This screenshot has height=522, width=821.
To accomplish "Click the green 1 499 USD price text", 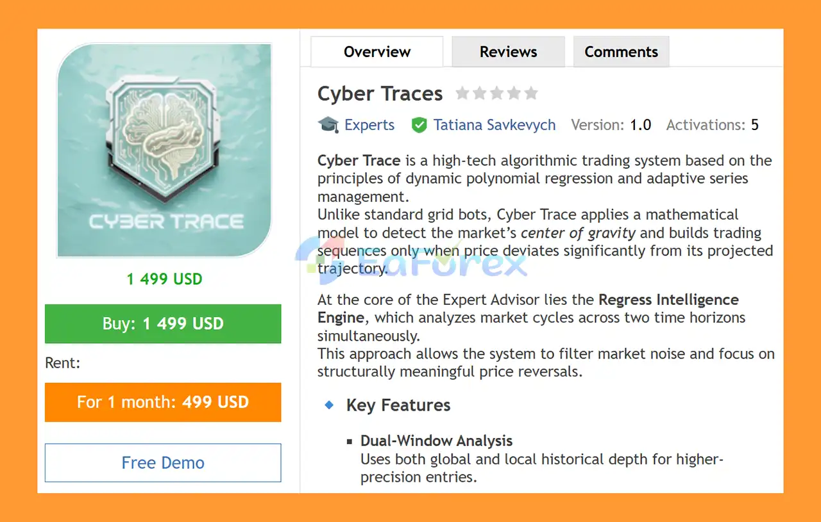I will click(164, 279).
